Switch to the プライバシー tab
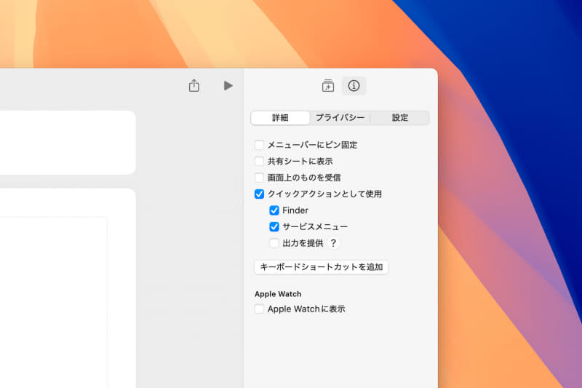Viewport: 582px width, 388px height. tap(340, 118)
